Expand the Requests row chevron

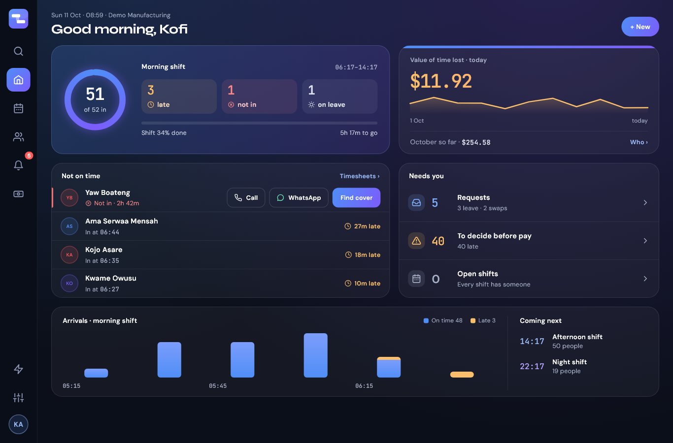coord(645,203)
